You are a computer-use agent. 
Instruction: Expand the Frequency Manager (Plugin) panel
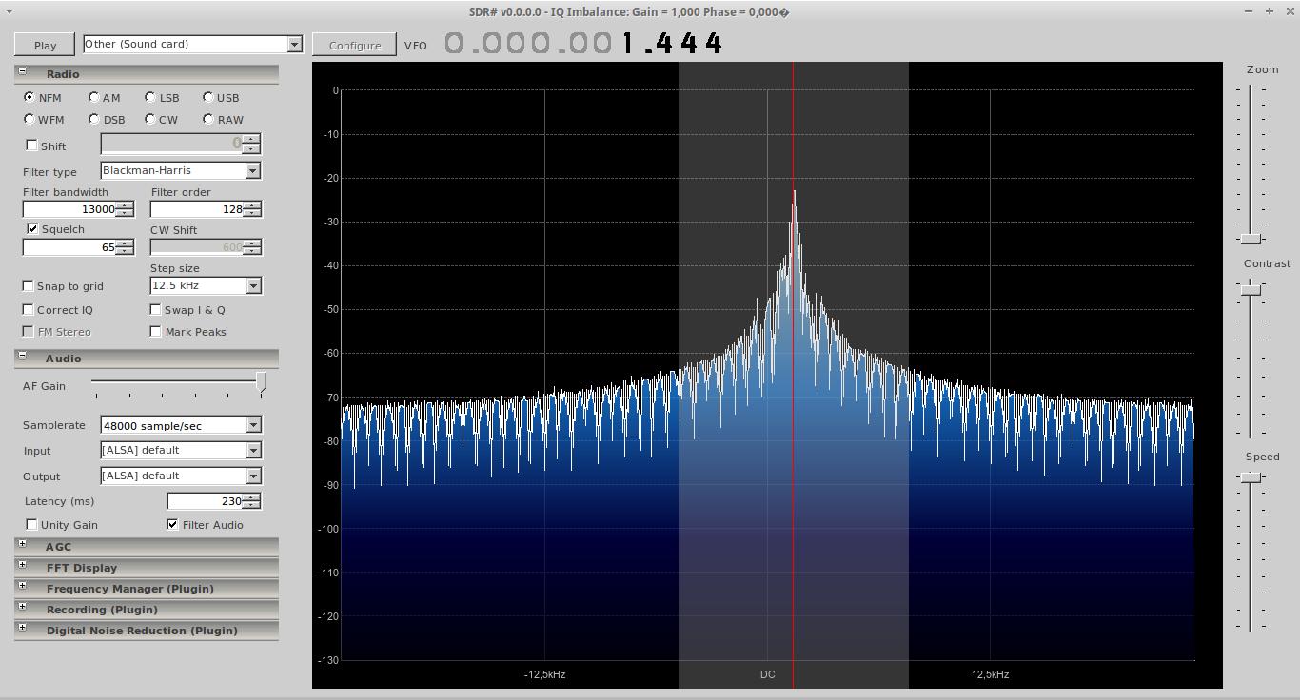[22, 586]
